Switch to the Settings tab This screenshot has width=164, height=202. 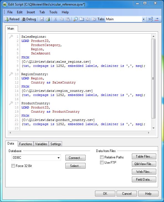pyautogui.click(x=56, y=144)
